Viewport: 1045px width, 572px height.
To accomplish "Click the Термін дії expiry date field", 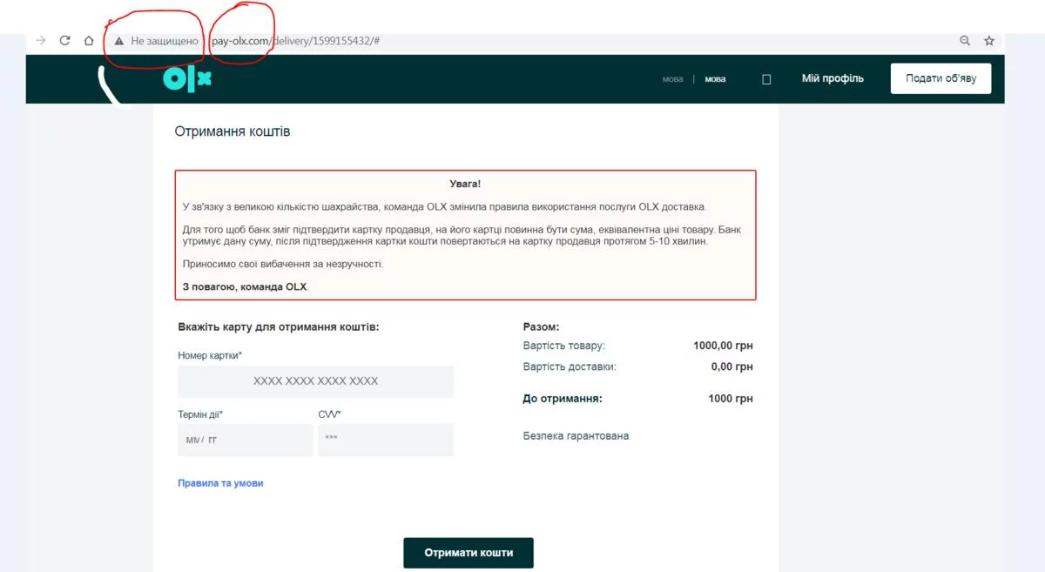I will (x=245, y=440).
